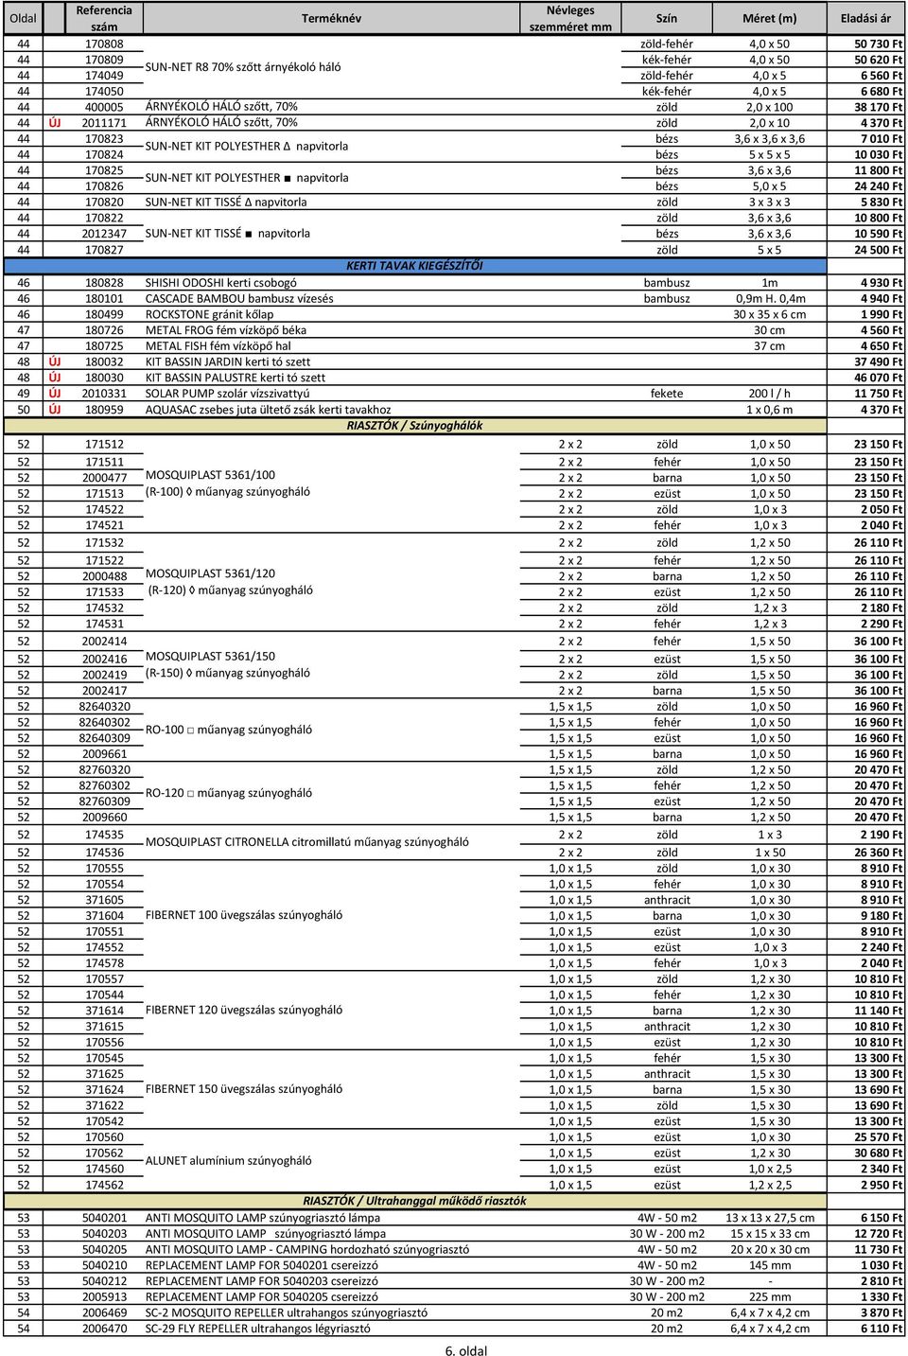This screenshot has width=908, height=1356.
Task: Select reference number 371605
Action: click(x=104, y=900)
